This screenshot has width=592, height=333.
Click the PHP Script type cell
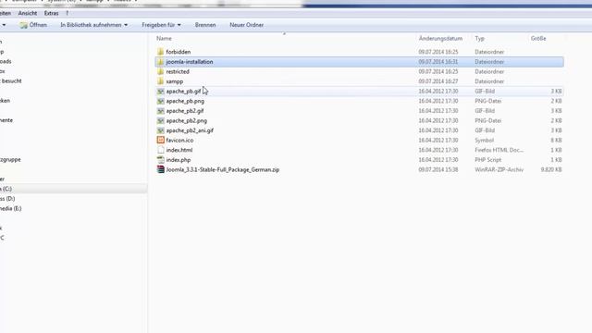[488, 160]
